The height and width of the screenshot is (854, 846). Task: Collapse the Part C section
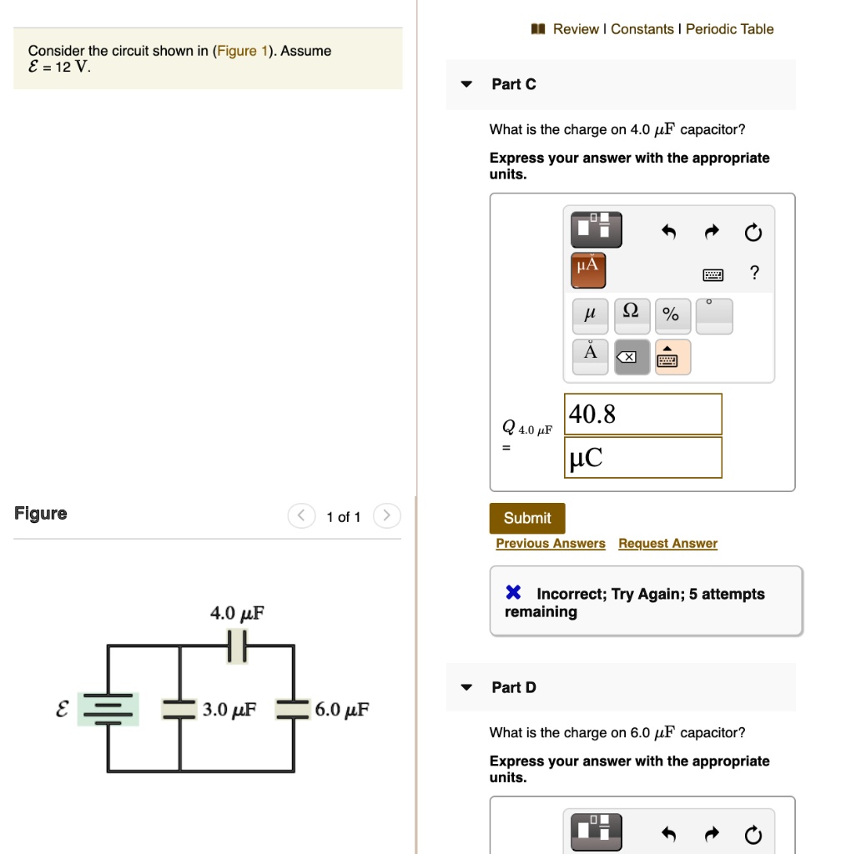click(x=466, y=84)
